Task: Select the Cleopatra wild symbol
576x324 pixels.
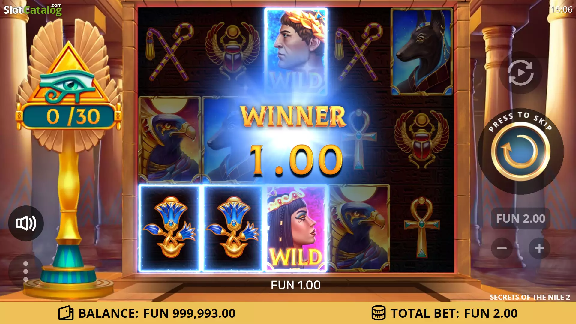Action: (x=296, y=228)
